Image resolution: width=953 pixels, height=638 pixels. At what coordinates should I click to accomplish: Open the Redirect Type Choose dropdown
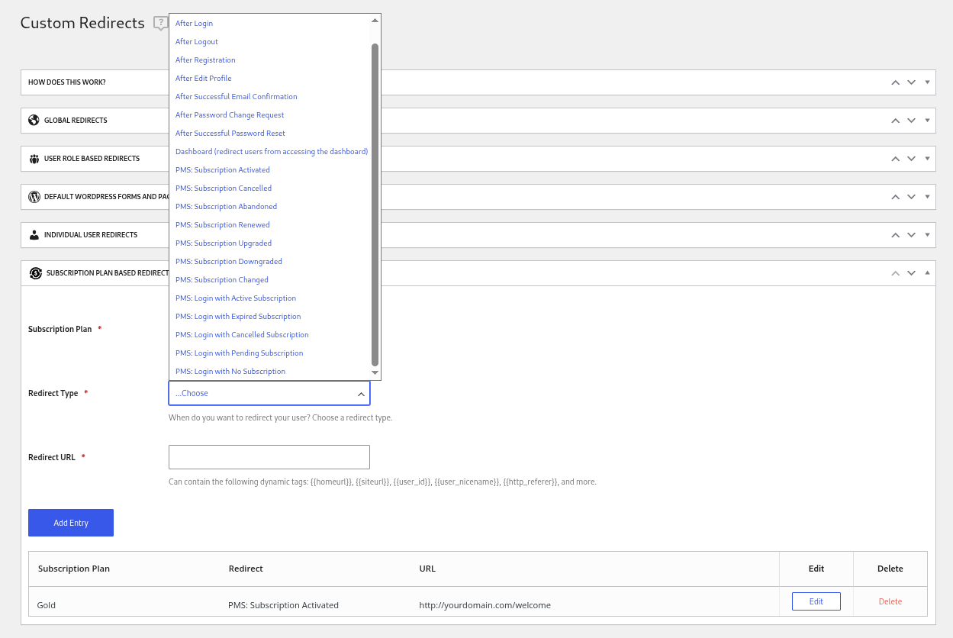click(x=269, y=392)
